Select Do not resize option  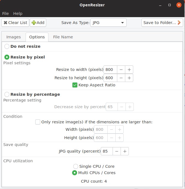pos(7,46)
